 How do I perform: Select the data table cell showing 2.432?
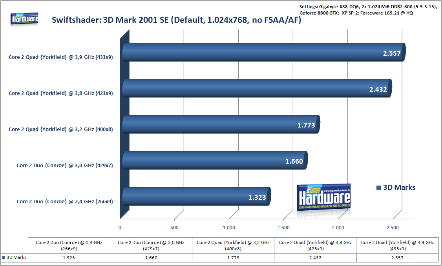coord(316,258)
